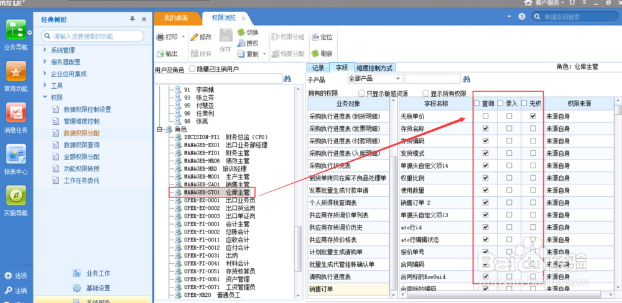Screen dimensions: 622x303
Task: Toggle the 隐藏已注销用户 checkbox
Action: (x=193, y=69)
